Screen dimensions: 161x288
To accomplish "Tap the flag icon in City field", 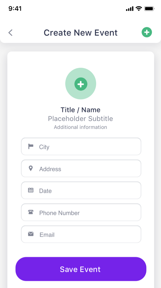I will (x=31, y=146).
